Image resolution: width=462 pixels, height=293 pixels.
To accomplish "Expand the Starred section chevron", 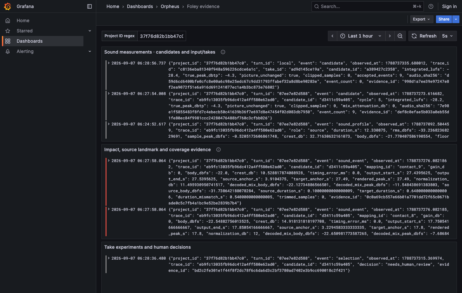I will click(x=90, y=31).
